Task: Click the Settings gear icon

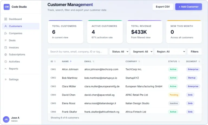Action: [x=6, y=79]
